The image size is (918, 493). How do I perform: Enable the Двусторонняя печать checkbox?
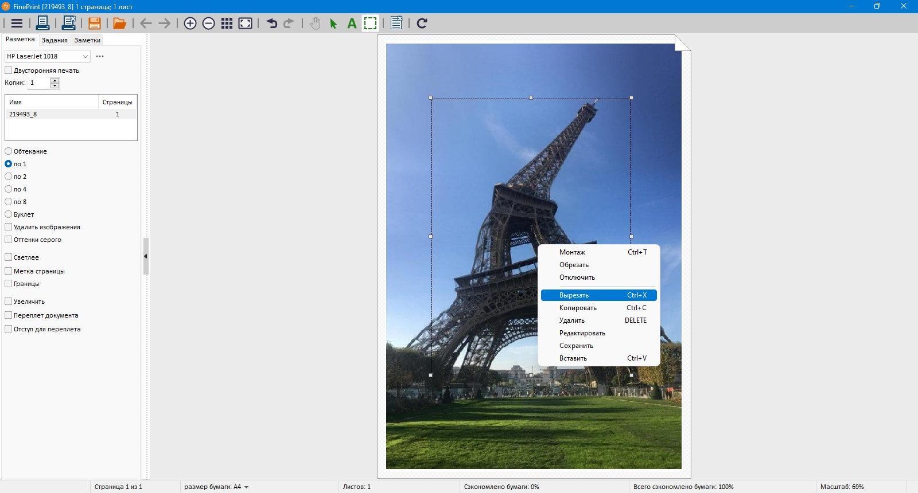(x=9, y=71)
